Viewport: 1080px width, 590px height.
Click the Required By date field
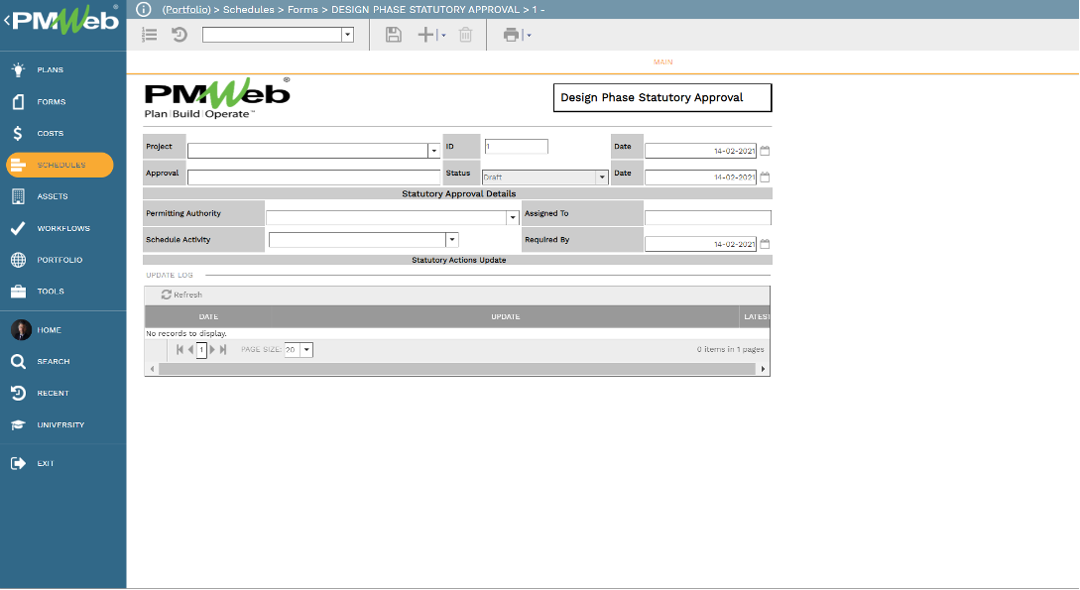coord(700,244)
